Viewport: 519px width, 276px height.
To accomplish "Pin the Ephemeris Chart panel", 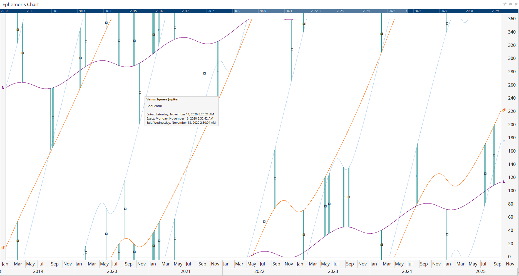I will (505, 4).
